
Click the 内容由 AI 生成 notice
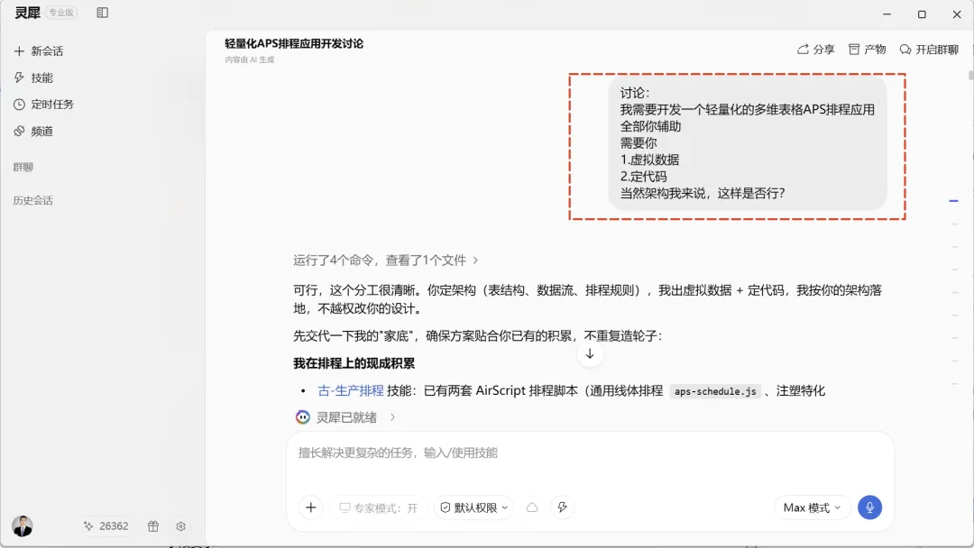pos(249,59)
